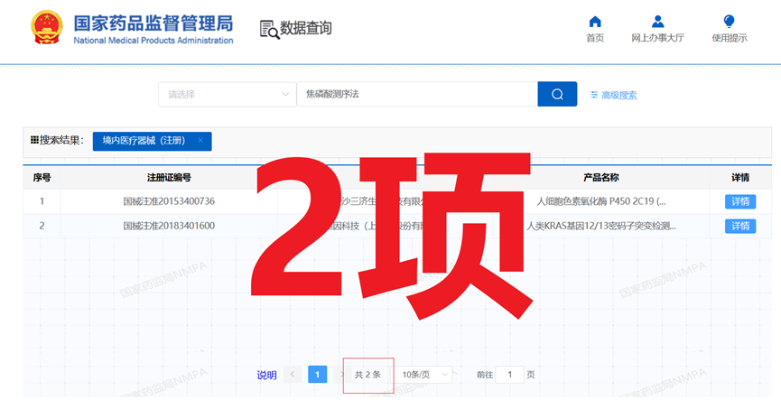Click the 前往 page number input
Screen dimensions: 781x400
click(x=509, y=375)
